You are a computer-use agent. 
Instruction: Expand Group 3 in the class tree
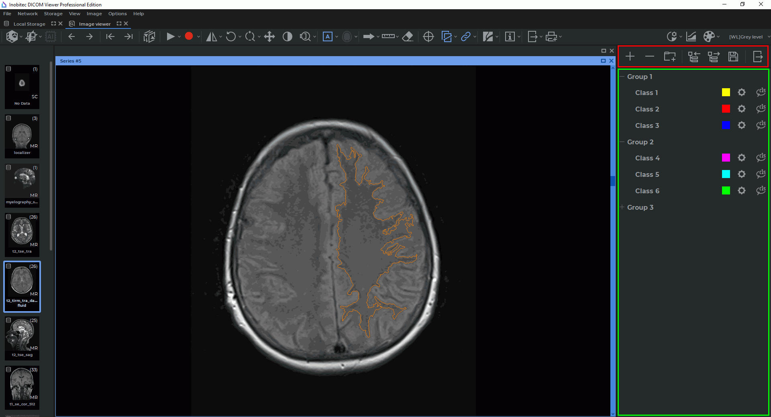tap(622, 207)
